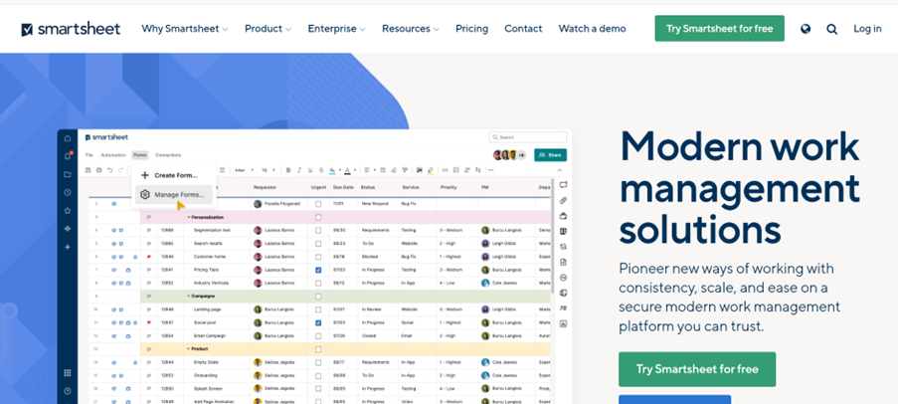
Task: Open the font size 13 dropdown
Action: point(269,170)
